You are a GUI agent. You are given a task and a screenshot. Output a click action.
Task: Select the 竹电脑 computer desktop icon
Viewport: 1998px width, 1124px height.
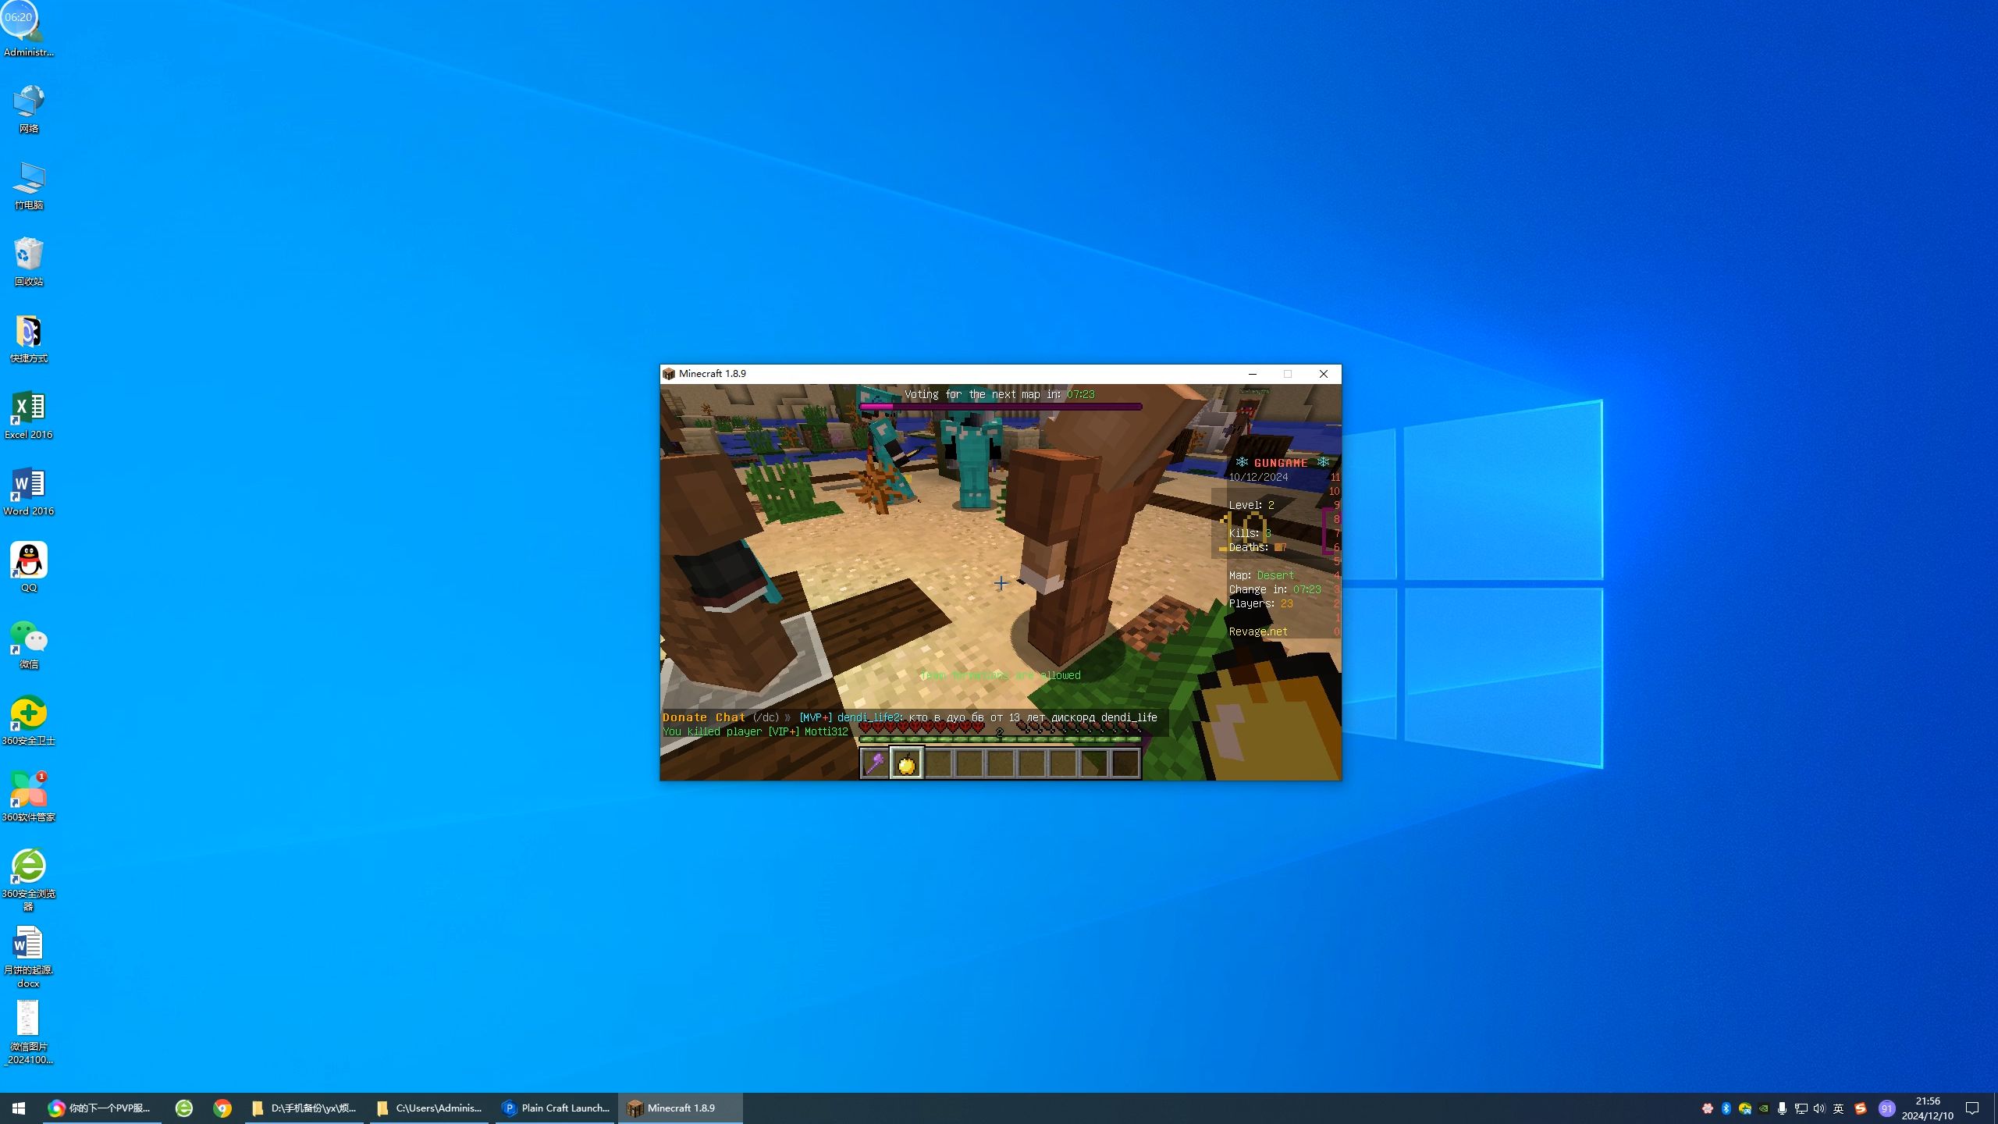(x=29, y=186)
